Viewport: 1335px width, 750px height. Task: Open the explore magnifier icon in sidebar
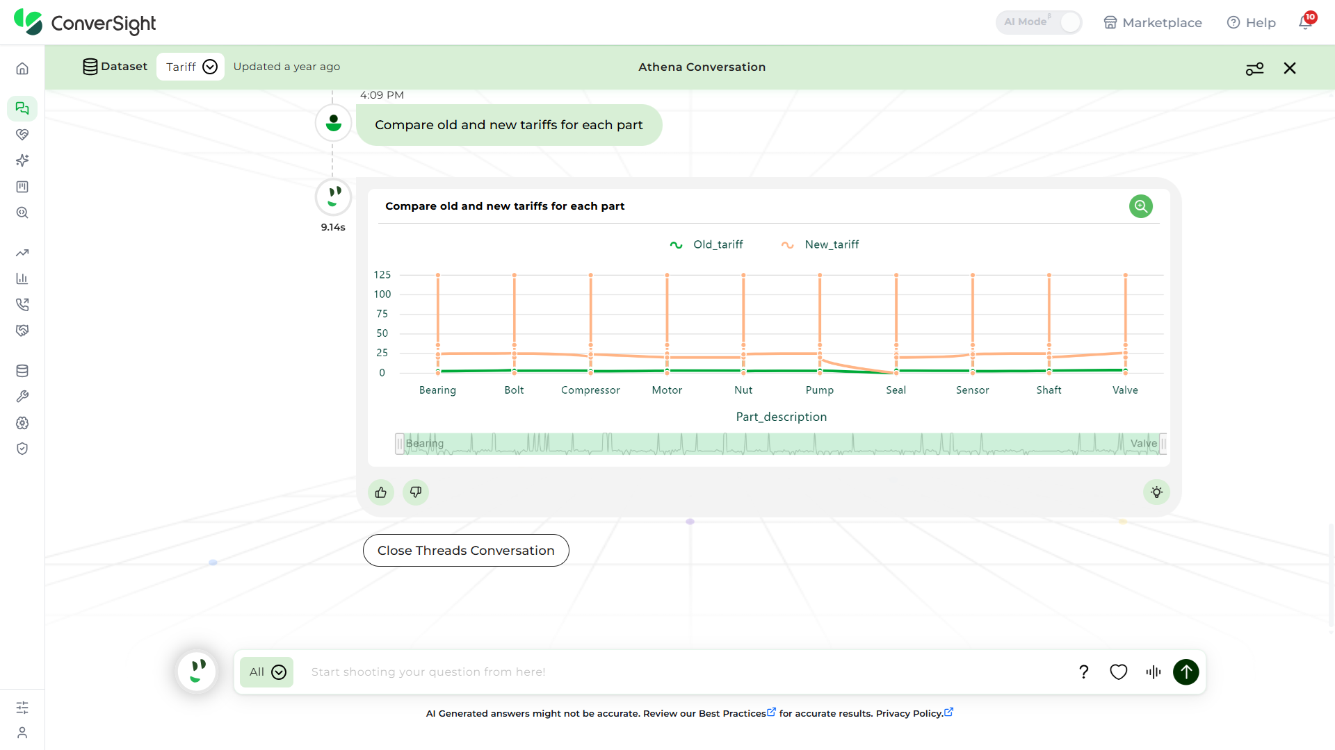pos(22,213)
